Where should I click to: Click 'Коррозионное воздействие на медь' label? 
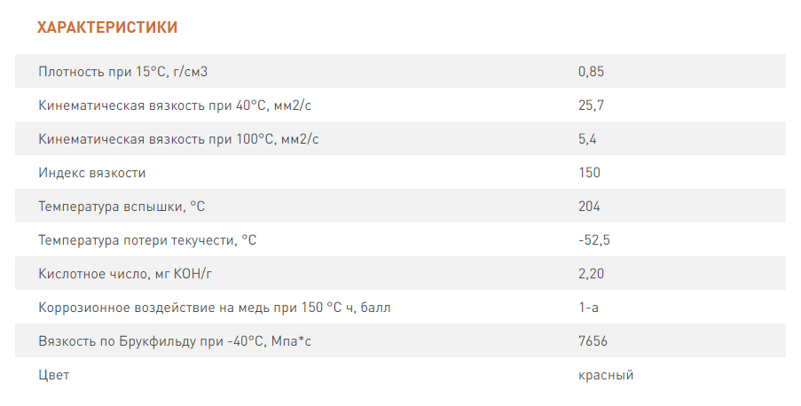215,308
